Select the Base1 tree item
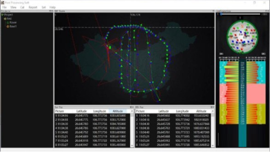 click(13, 26)
